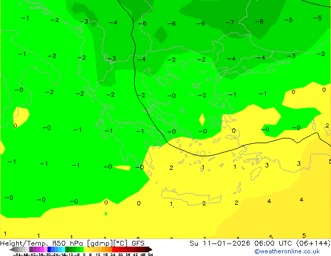Click the "[gdmp]" unit label
Screen dimensions: 331x256
click(100, 243)
